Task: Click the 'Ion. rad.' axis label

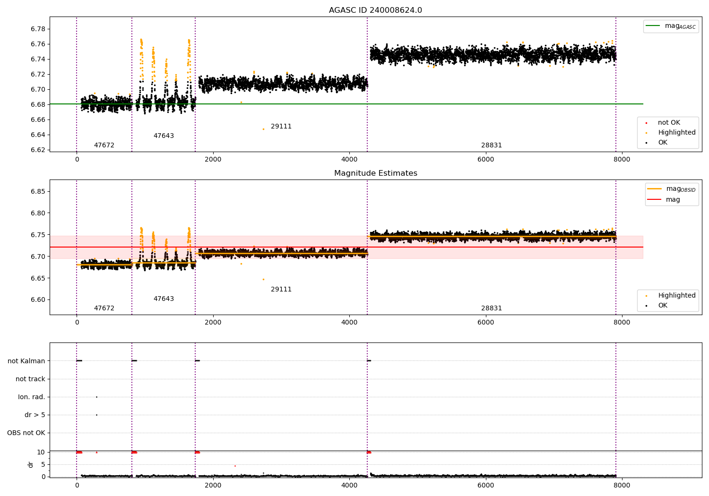Action: tap(32, 397)
